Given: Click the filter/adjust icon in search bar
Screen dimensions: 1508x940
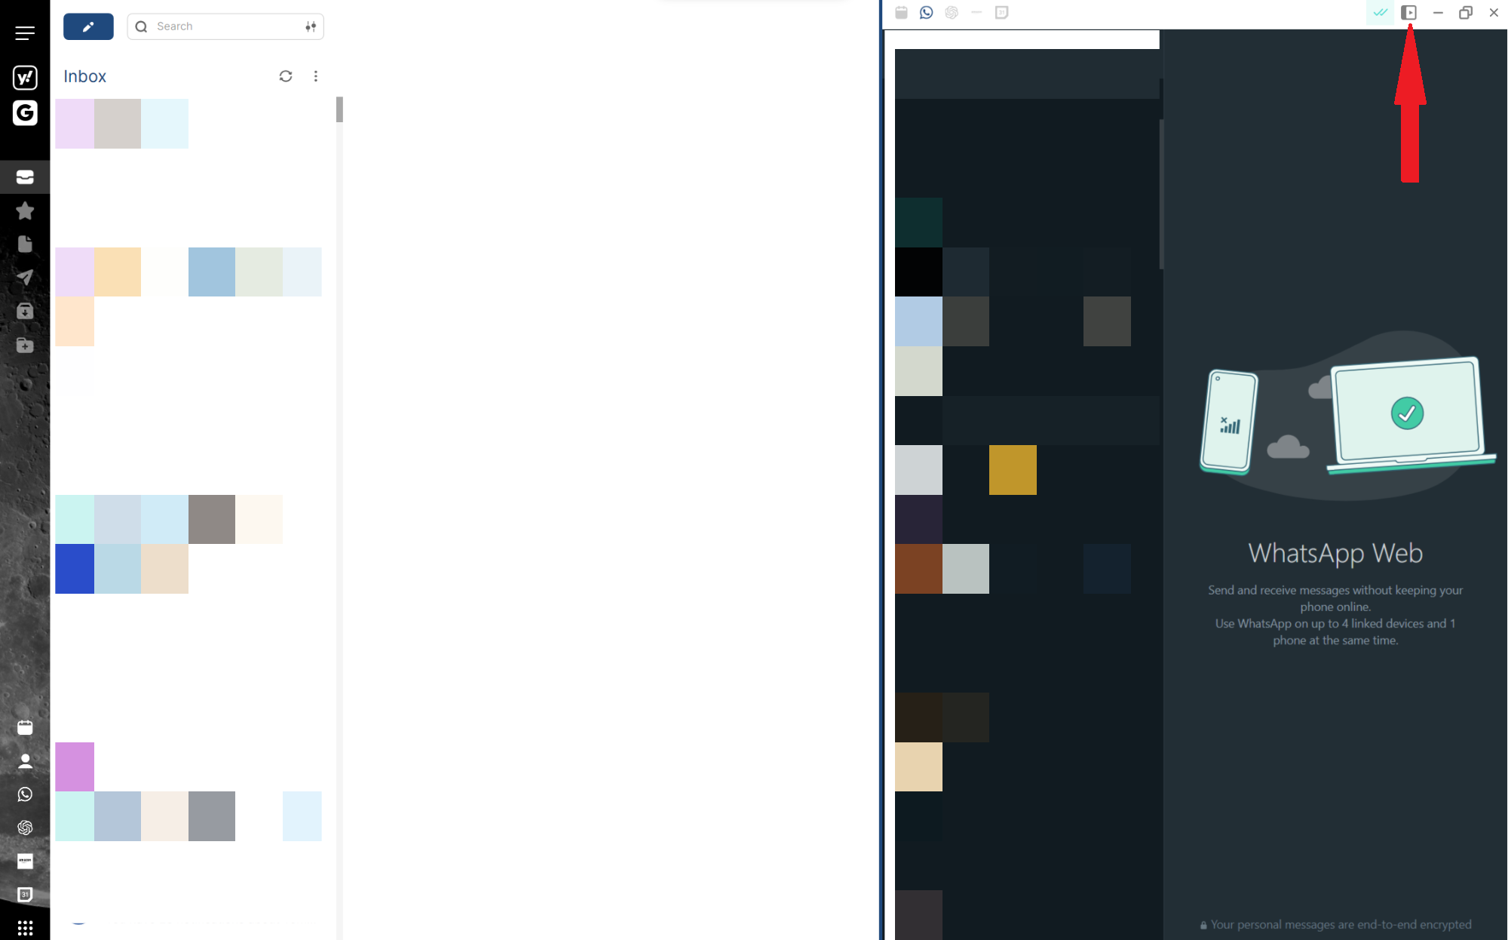Looking at the screenshot, I should point(313,26).
